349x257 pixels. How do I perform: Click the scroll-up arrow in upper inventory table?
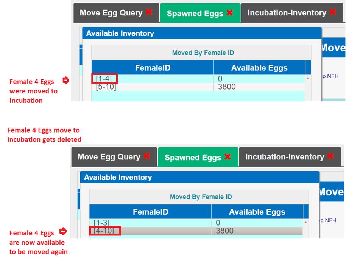pos(308,78)
